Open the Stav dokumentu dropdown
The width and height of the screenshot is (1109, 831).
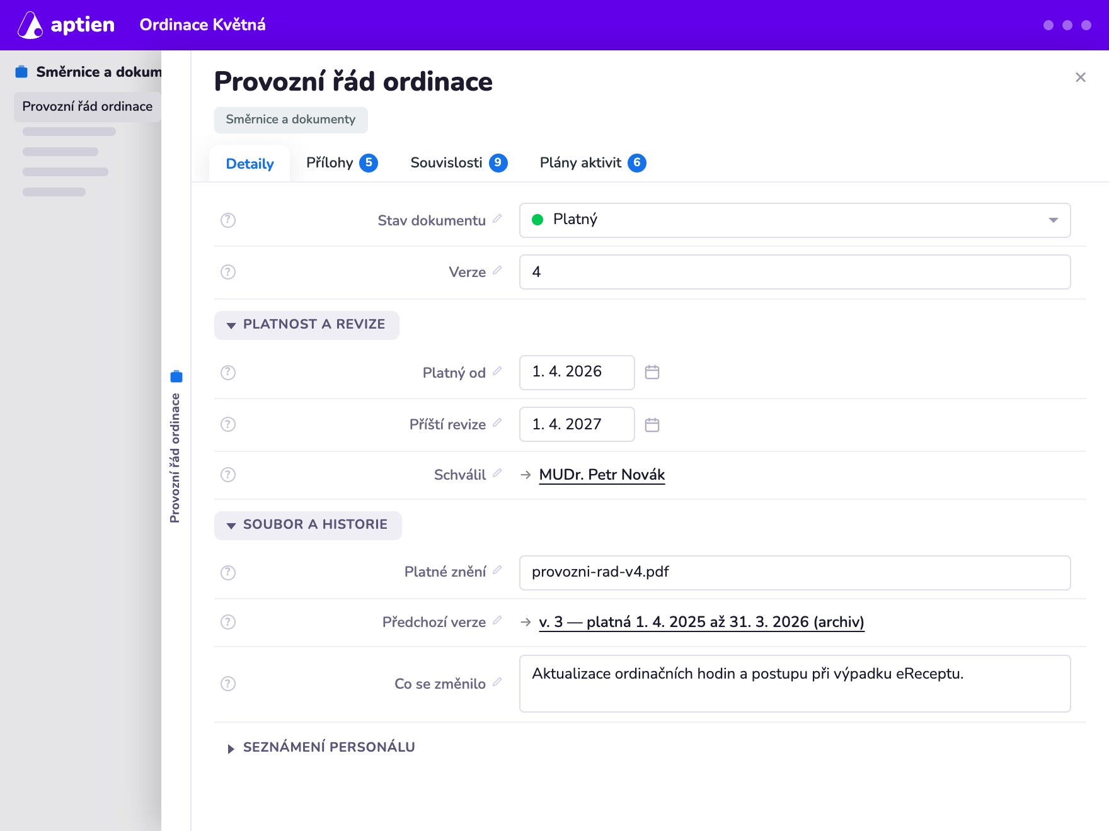795,220
